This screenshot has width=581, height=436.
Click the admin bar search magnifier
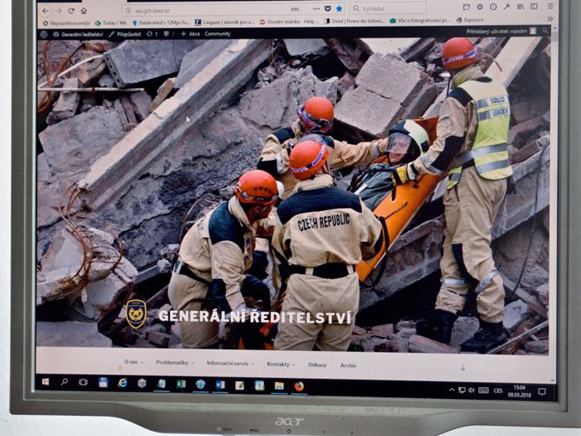[x=545, y=31]
